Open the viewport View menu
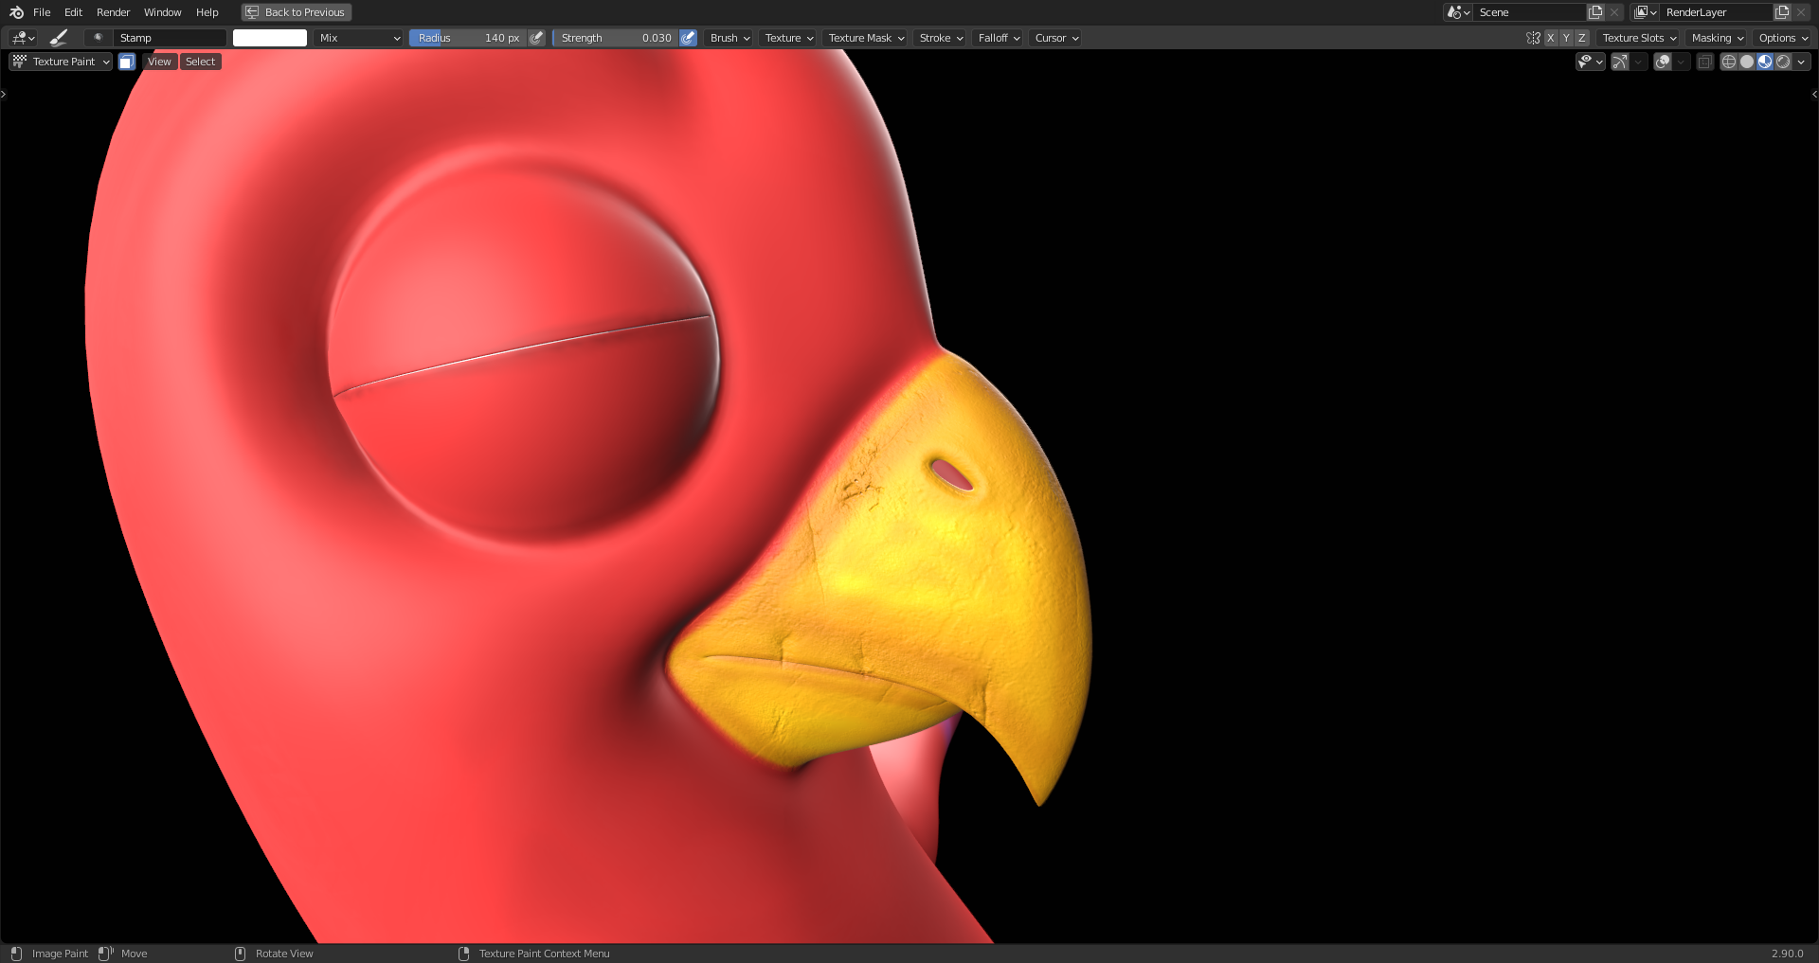Viewport: 1819px width, 963px height. 158,61
